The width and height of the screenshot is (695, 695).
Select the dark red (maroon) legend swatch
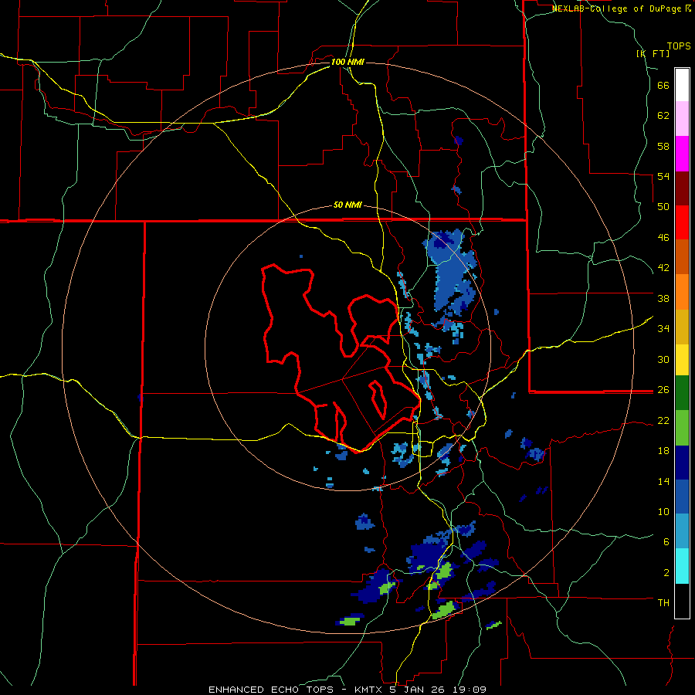click(x=682, y=188)
